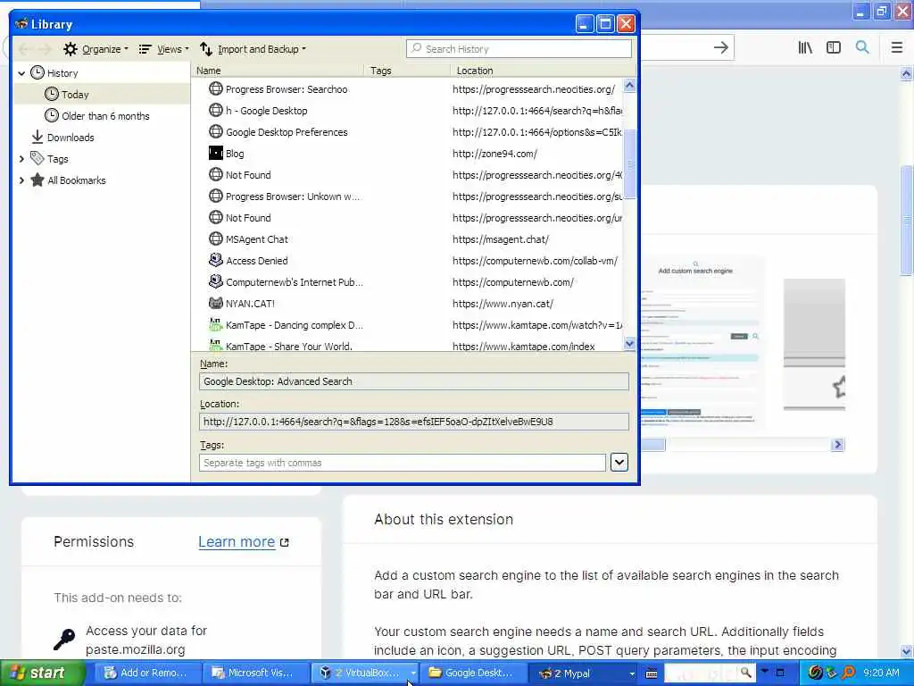This screenshot has width=914, height=686.
Task: Switch to Microsoft Vis… taskbar item
Action: 254,673
